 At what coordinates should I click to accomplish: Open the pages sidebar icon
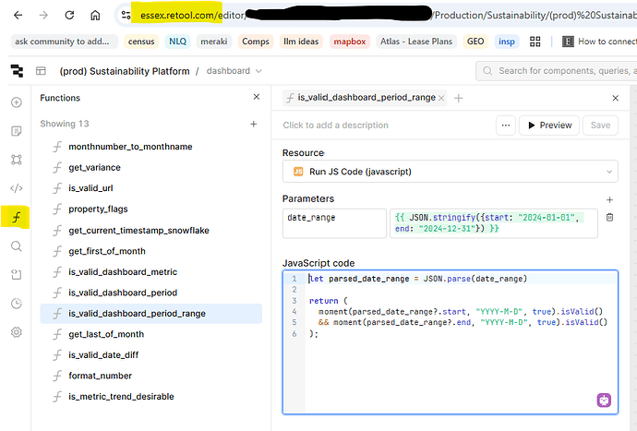17,131
